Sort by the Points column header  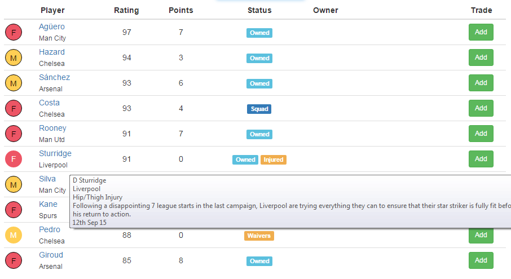181,10
